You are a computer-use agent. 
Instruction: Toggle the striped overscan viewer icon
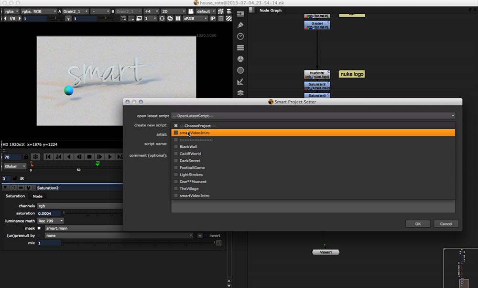tap(228, 19)
